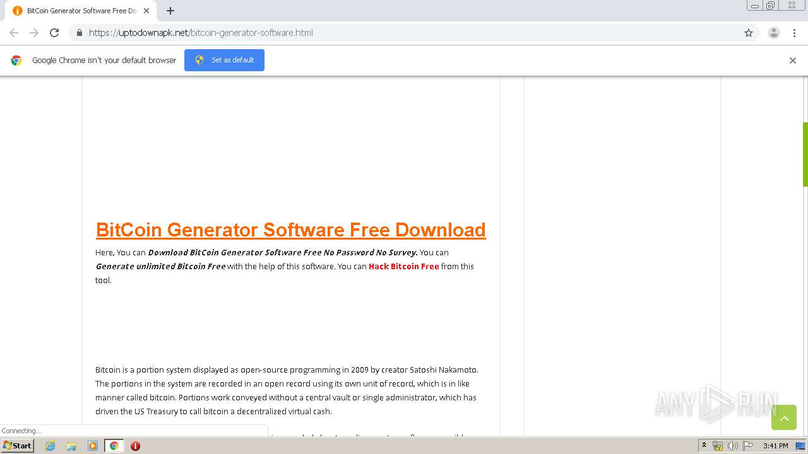The image size is (808, 454).
Task: Open the Action Center flag icon
Action: pos(747,446)
